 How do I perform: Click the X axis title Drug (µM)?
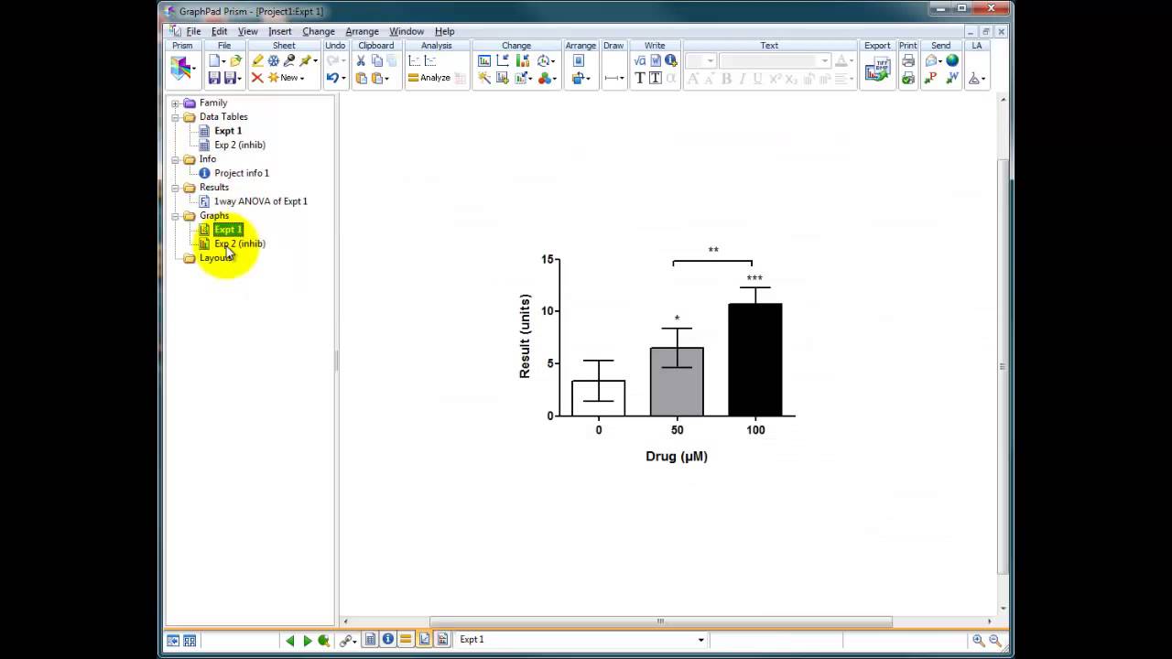[x=677, y=456]
